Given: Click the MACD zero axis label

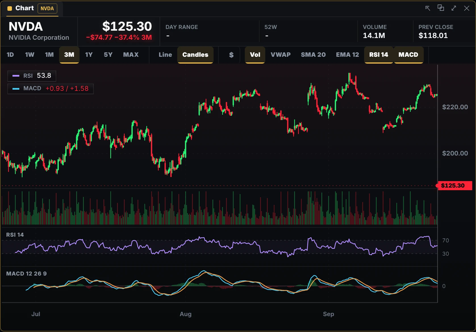Looking at the screenshot, I should [444, 286].
